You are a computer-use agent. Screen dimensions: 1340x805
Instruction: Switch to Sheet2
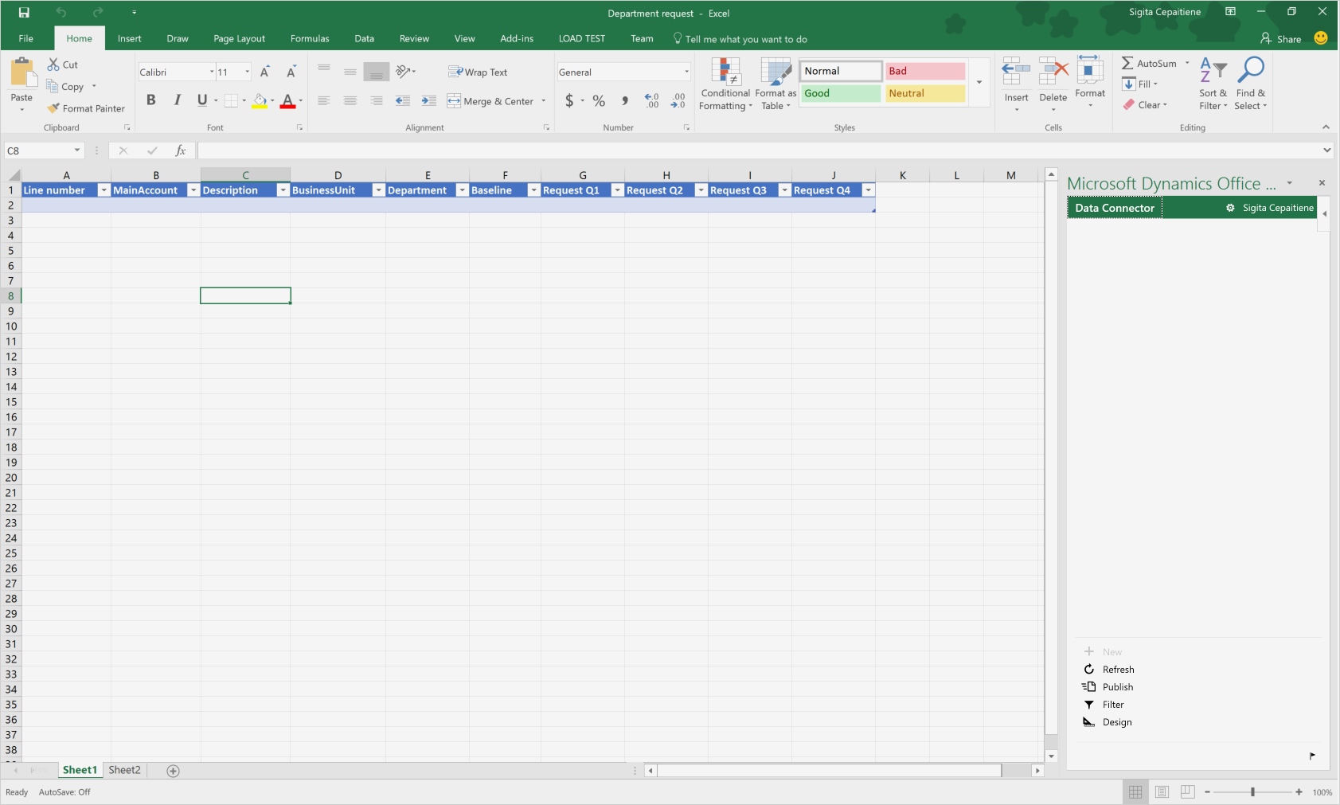pos(124,770)
